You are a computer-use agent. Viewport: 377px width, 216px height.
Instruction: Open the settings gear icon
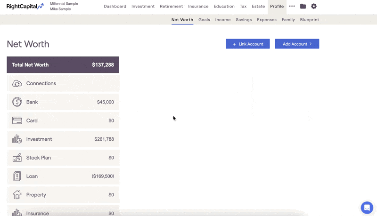(314, 6)
